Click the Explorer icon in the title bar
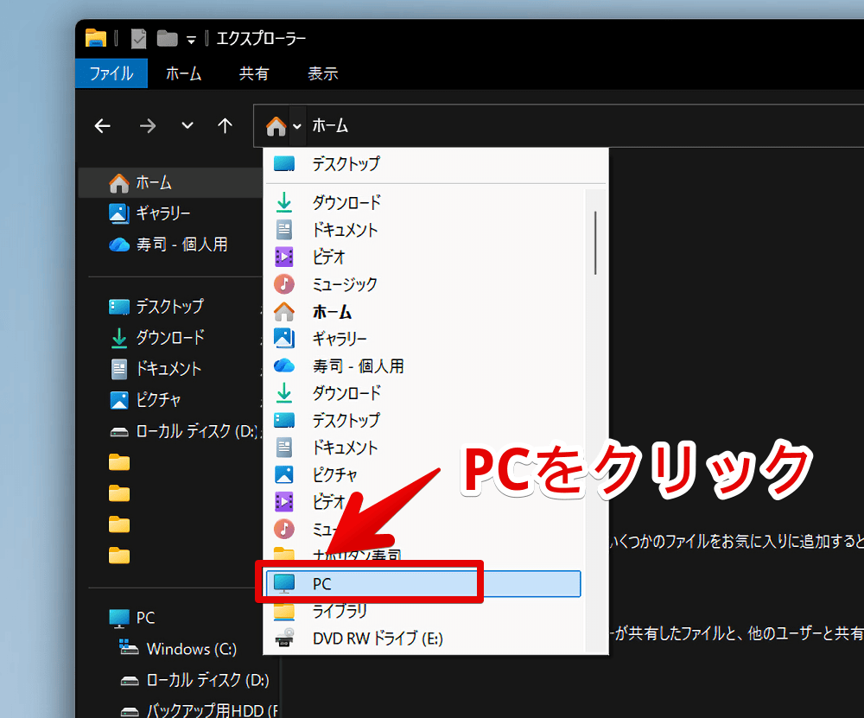The image size is (864, 718). pyautogui.click(x=95, y=38)
